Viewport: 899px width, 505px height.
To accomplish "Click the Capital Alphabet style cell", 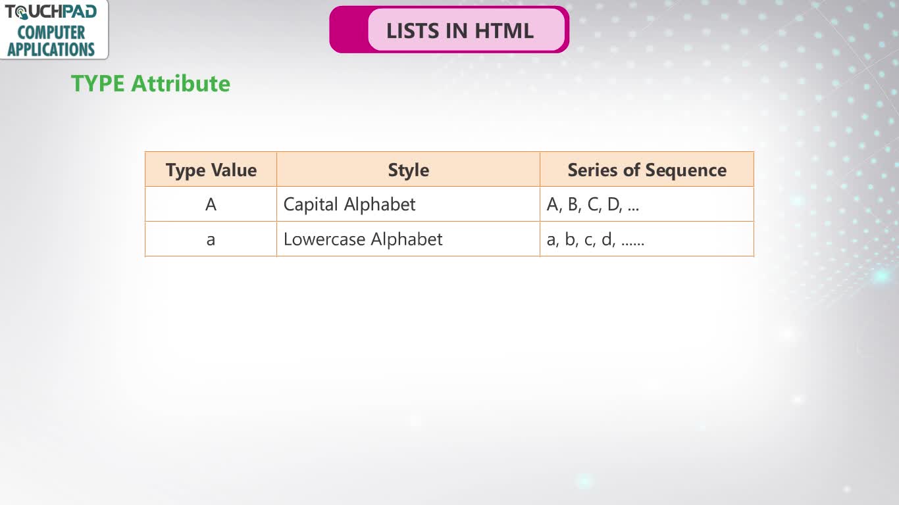I will click(408, 204).
